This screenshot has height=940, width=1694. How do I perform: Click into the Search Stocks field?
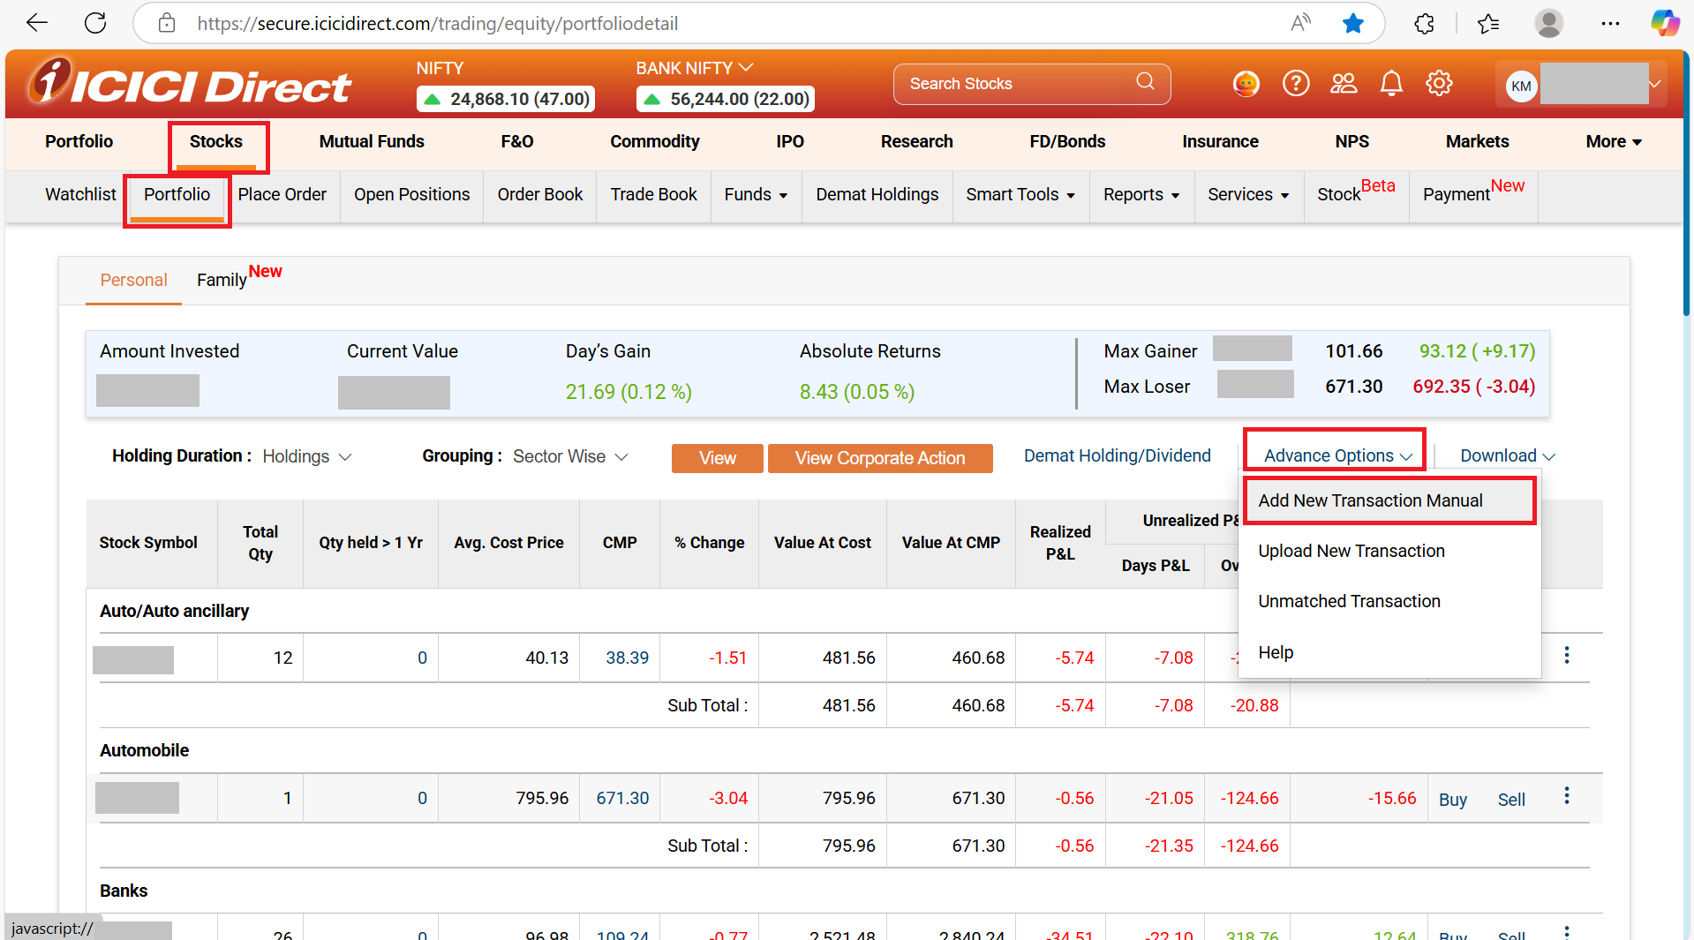(x=1015, y=84)
